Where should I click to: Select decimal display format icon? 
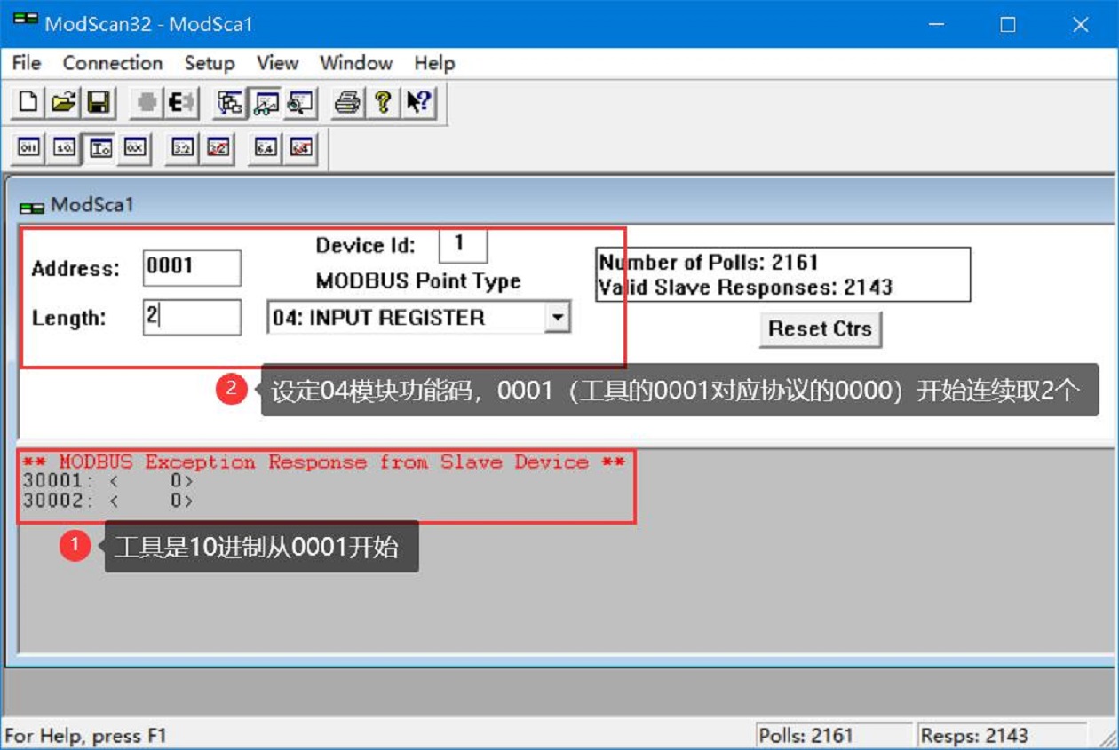64,148
